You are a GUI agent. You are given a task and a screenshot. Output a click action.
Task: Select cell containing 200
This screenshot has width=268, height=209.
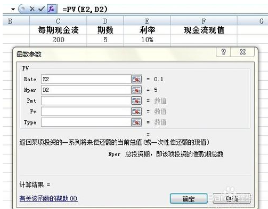(x=58, y=40)
